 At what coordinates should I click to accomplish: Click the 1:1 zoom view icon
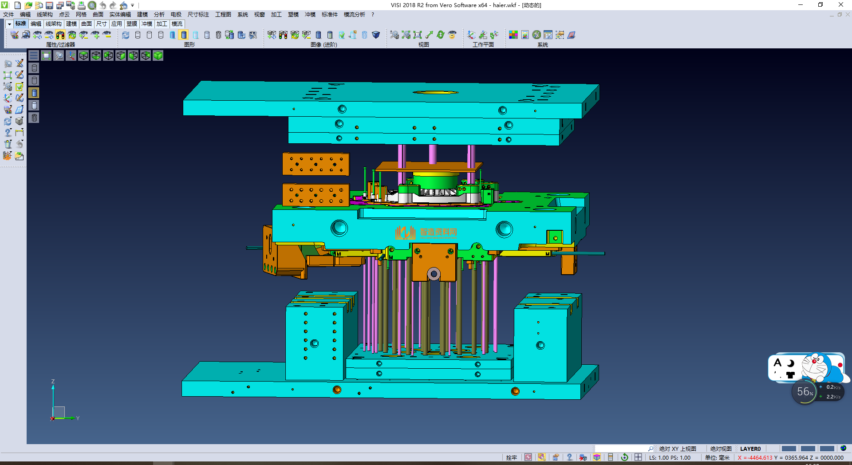pyautogui.click(x=418, y=35)
